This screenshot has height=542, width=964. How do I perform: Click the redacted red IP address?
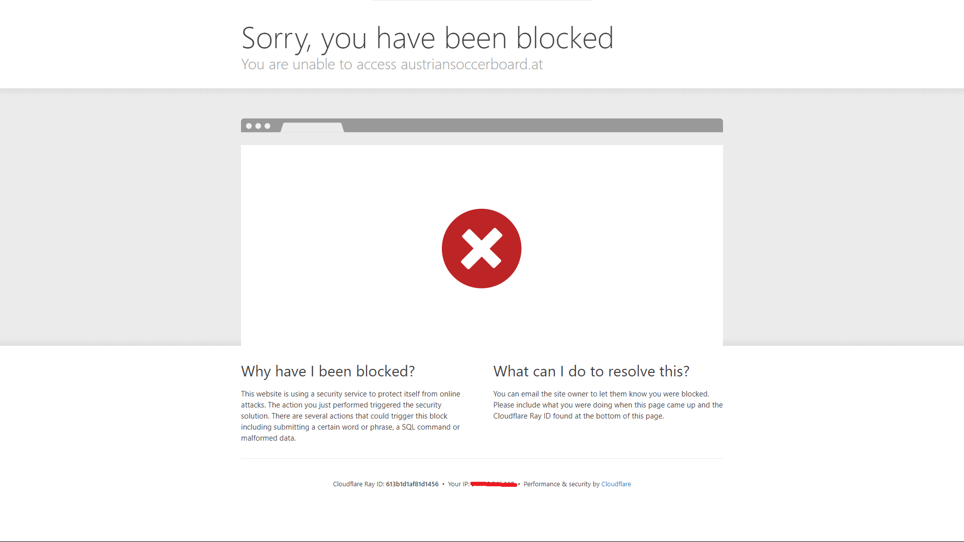pyautogui.click(x=494, y=484)
